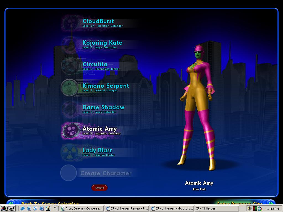Screen dimensions: 283x212
Task: Click the glowing mutation icon beside Atomic Amy
Action: tap(70, 131)
